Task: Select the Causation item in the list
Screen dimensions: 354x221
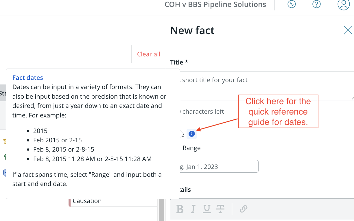Action: (x=87, y=201)
